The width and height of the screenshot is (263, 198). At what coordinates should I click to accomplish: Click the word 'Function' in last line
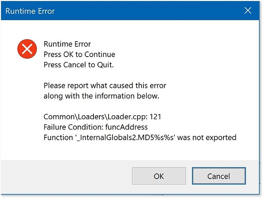(x=58, y=138)
